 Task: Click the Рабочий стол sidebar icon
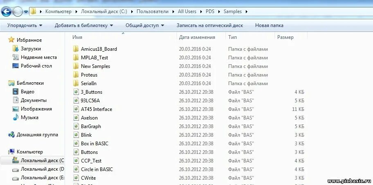(16, 66)
